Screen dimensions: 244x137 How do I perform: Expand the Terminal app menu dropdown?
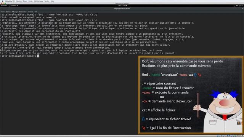[x=13, y=6]
